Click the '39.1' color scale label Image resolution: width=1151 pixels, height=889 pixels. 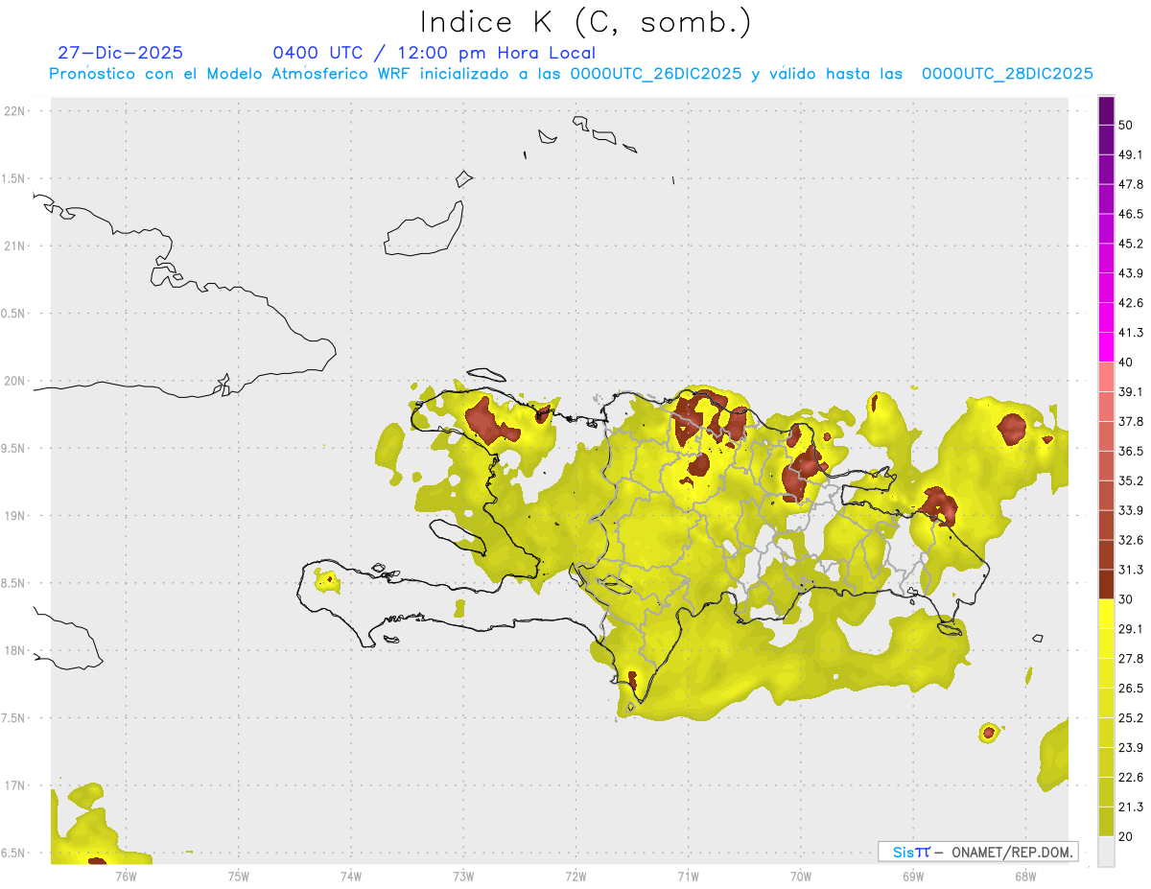1131,391
